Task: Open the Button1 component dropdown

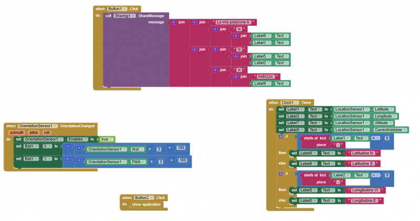Action: tap(116, 9)
